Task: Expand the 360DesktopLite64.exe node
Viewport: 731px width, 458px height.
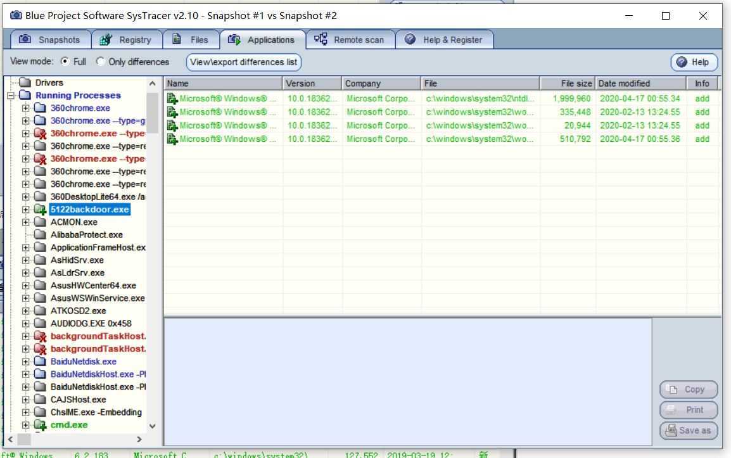Action: (25, 197)
